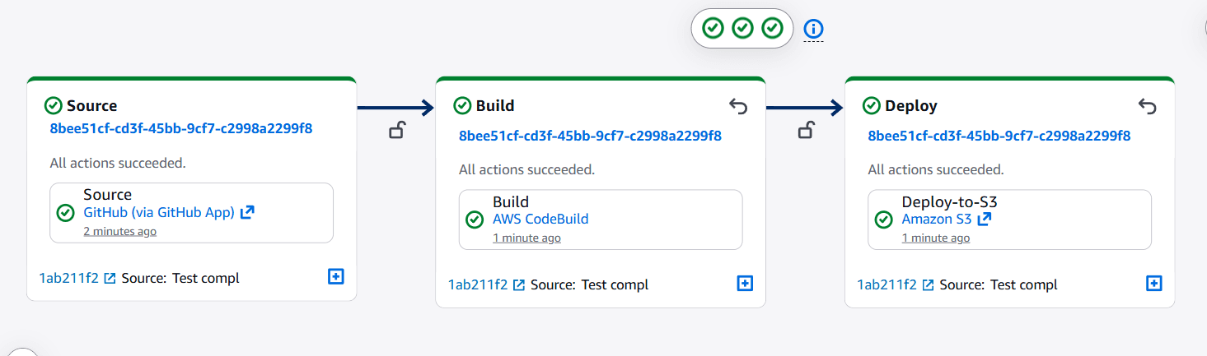Click rollback icon on Deploy stage
1207x356 pixels.
point(1147,106)
